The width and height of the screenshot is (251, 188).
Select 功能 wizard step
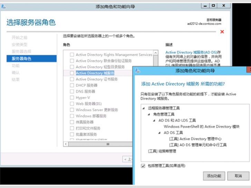click(16, 66)
